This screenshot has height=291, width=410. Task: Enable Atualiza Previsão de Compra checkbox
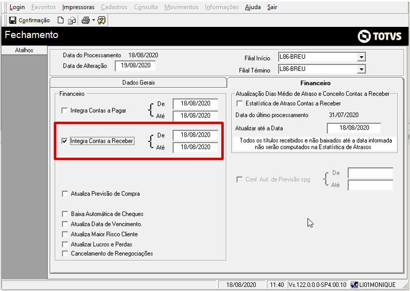tap(65, 194)
